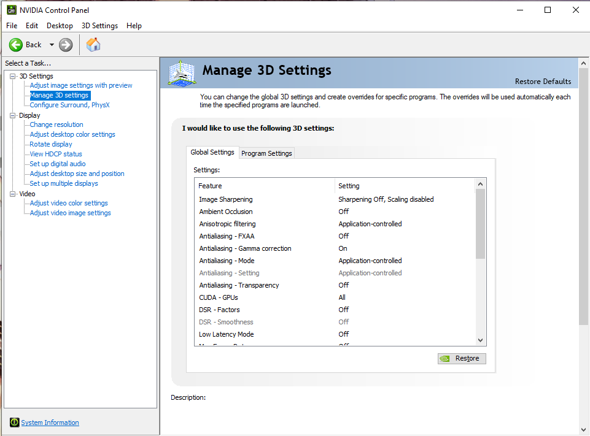Open View HDCP status task
Viewport: 590px width, 436px height.
pos(56,154)
